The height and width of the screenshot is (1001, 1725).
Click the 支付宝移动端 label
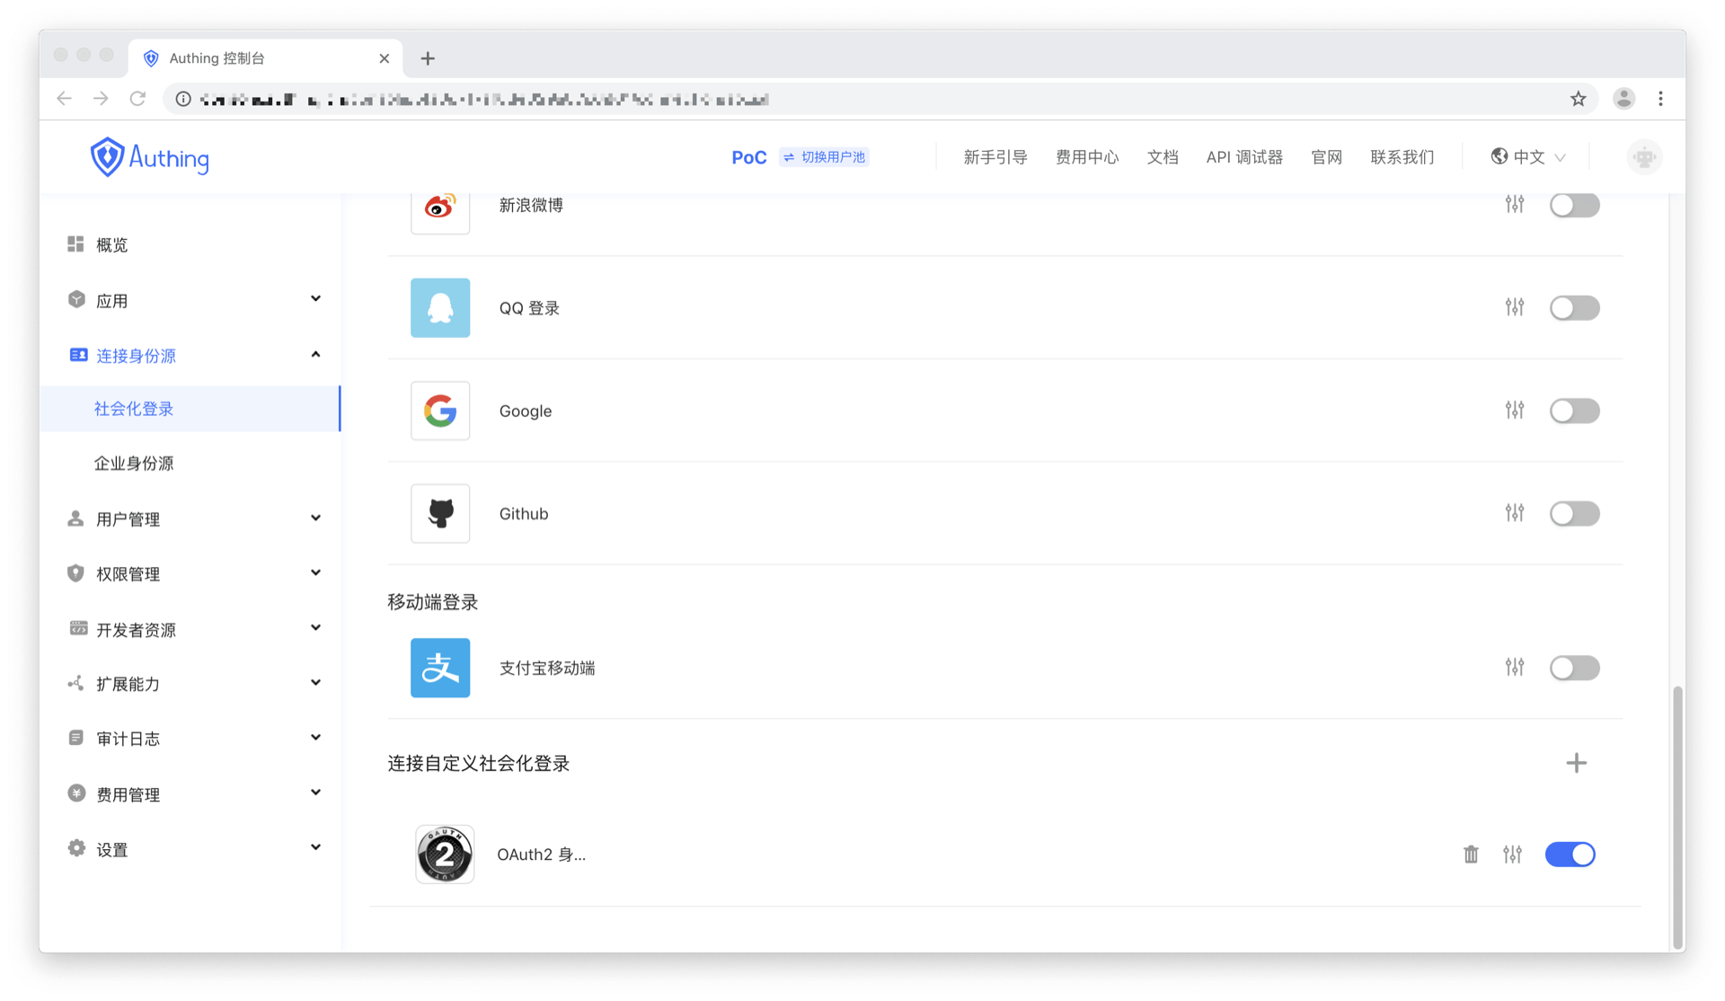click(x=547, y=668)
